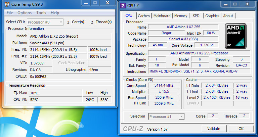Click the CPU #0 temperature 52°C

tap(56, 100)
